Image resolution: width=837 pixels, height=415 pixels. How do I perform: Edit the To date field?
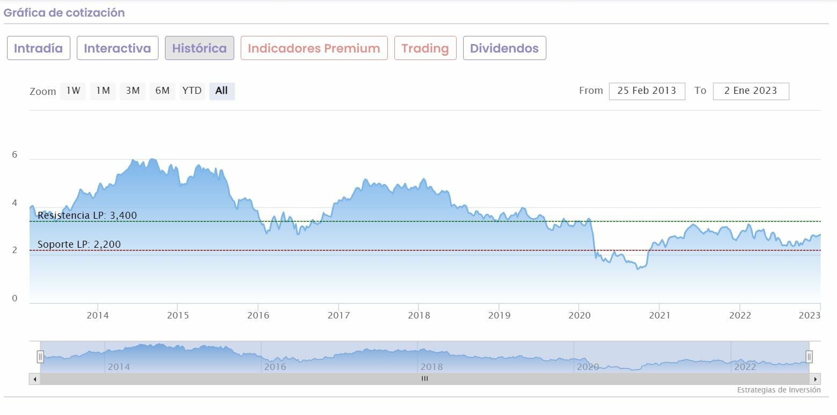(751, 91)
